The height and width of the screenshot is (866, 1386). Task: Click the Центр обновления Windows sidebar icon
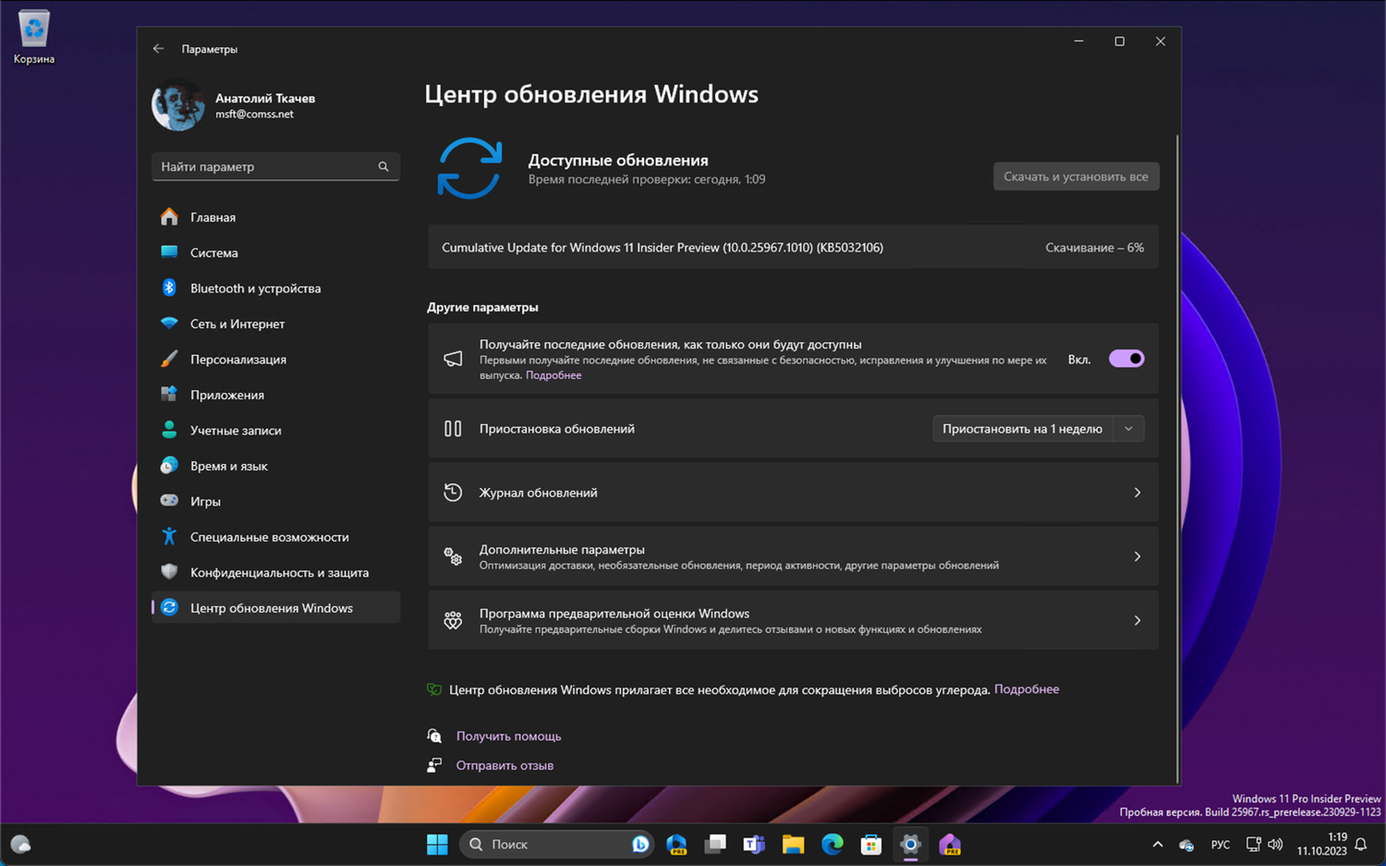pyautogui.click(x=169, y=607)
